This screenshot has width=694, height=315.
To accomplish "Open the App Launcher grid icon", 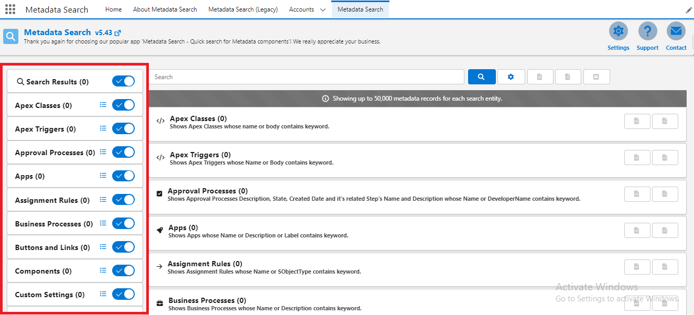I will [x=10, y=9].
